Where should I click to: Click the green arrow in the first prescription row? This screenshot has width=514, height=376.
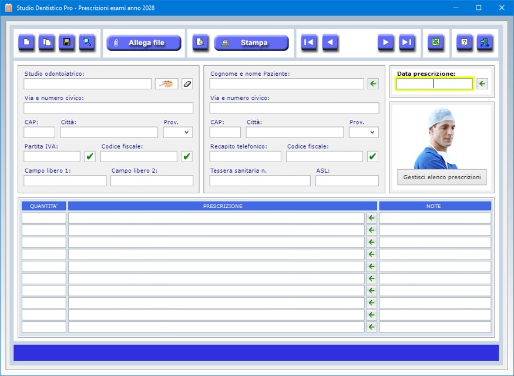371,218
